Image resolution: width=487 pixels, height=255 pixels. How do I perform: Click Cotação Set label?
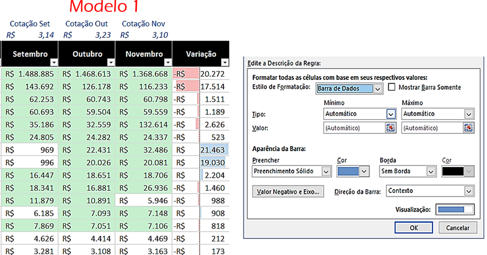coord(30,24)
